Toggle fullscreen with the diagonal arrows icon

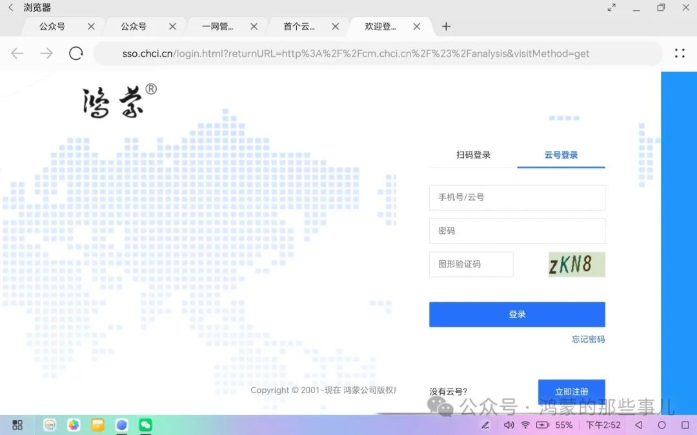tap(612, 8)
